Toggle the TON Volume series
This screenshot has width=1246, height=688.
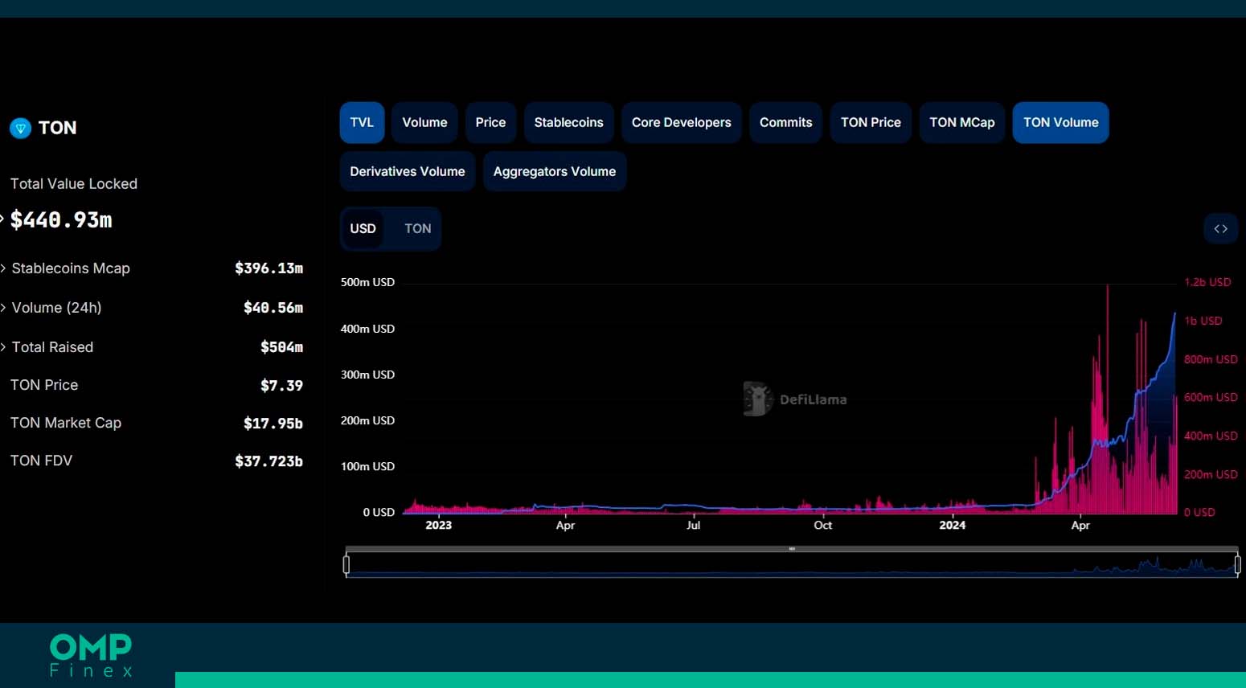click(x=1060, y=123)
